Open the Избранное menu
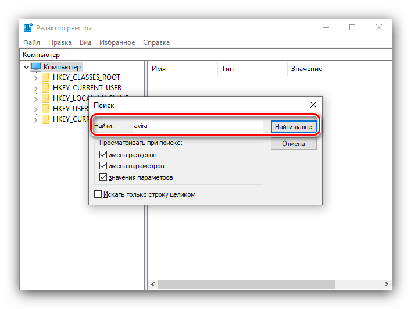Image resolution: width=411 pixels, height=309 pixels. (x=117, y=42)
